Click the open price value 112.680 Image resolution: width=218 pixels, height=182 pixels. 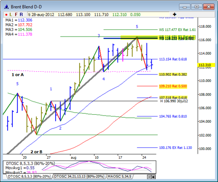(x=65, y=15)
